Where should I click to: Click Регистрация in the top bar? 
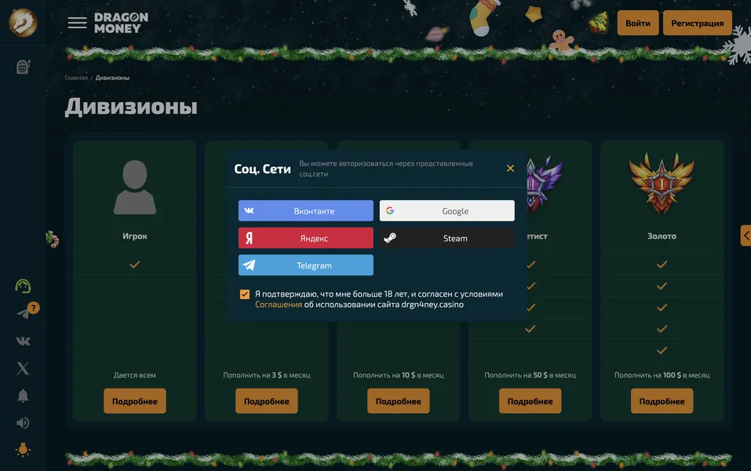[x=697, y=23]
